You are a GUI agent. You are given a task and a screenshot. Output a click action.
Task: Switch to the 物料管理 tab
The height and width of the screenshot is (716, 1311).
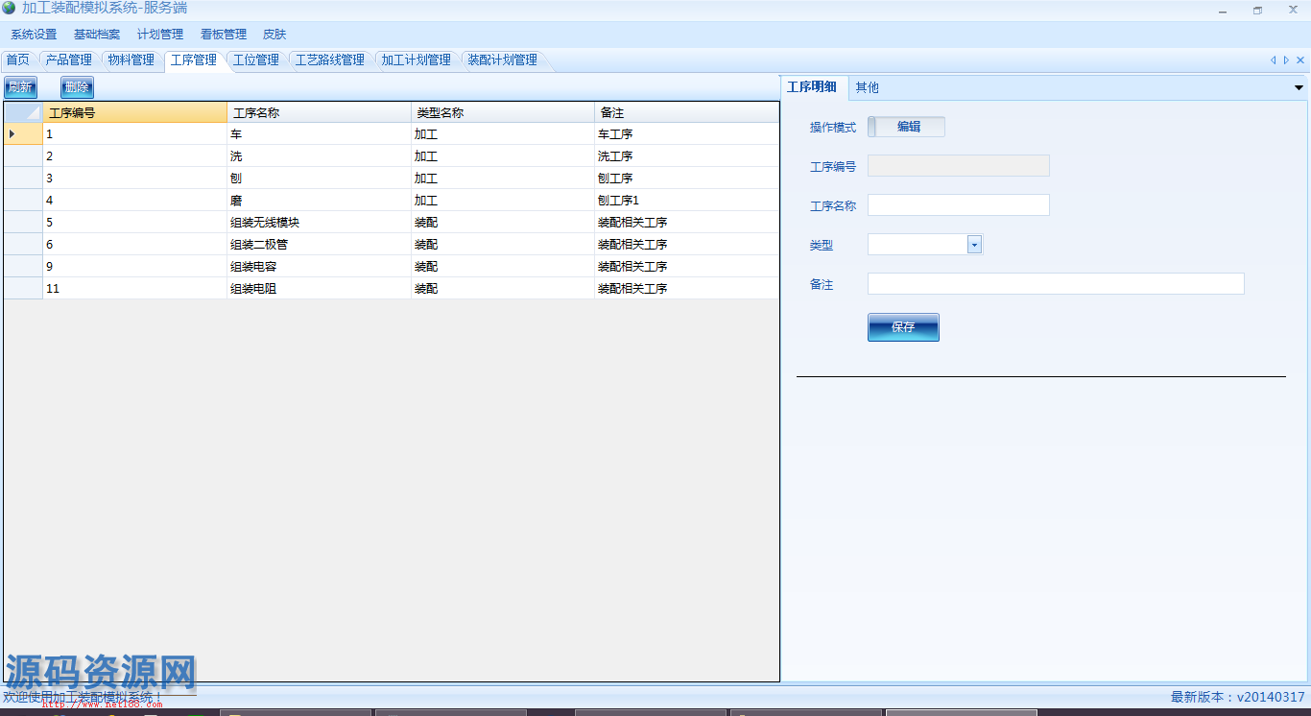pyautogui.click(x=131, y=60)
